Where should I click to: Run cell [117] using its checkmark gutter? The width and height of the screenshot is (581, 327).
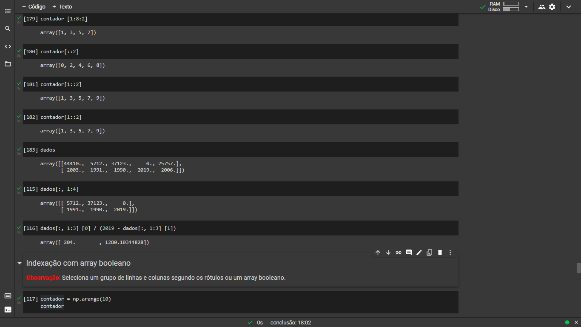[19, 298]
